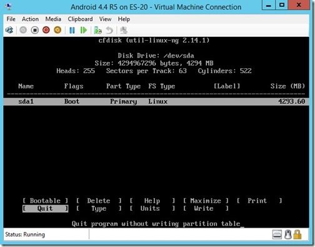The image size is (315, 247).
Task: Create a checkpoint with the snapshot icon
Action: tap(97, 31)
